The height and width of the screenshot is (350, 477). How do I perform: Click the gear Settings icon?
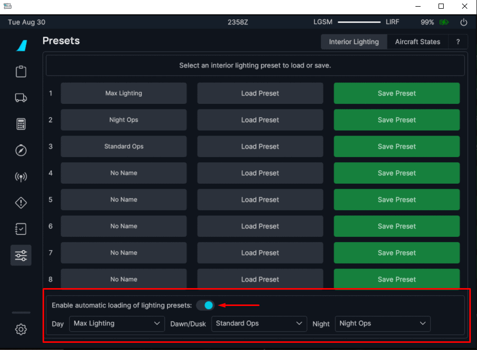pos(21,330)
